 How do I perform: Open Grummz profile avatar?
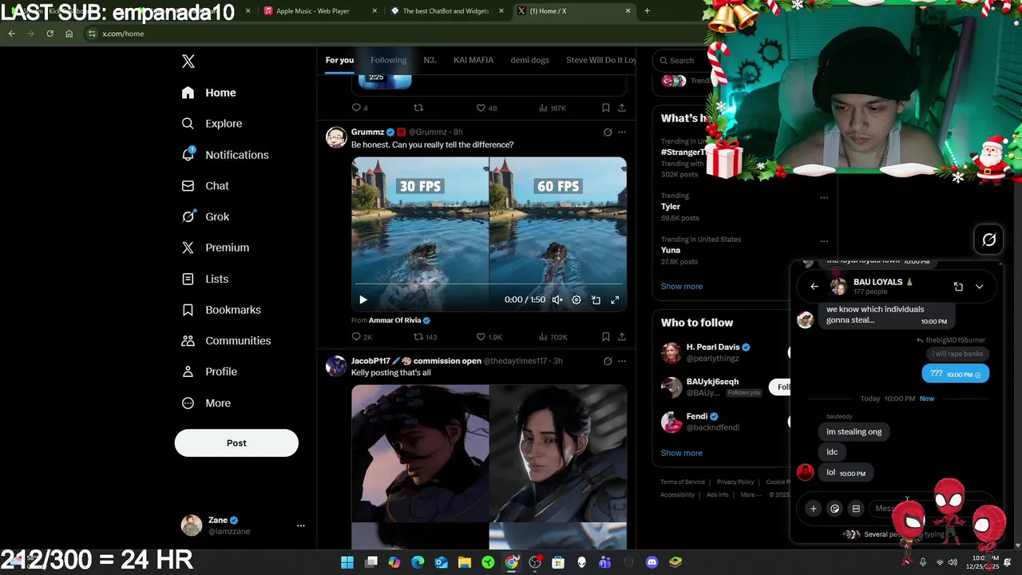coord(336,137)
